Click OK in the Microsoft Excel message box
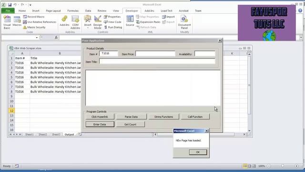The image size is (305, 172). pos(198,152)
